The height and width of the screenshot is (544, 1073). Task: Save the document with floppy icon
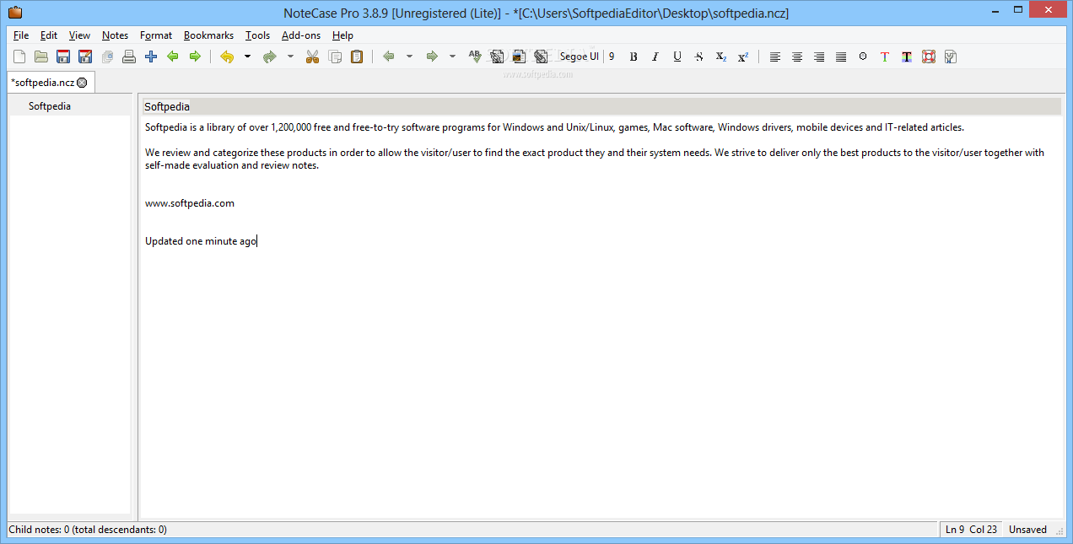point(63,57)
